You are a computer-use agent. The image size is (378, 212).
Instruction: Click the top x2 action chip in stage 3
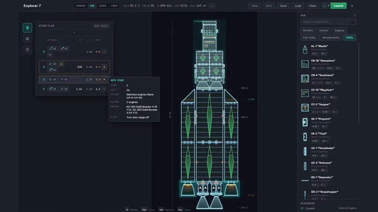[x=52, y=64]
